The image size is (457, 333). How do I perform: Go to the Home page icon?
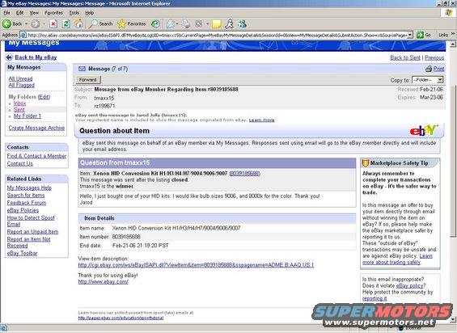[x=78, y=23]
